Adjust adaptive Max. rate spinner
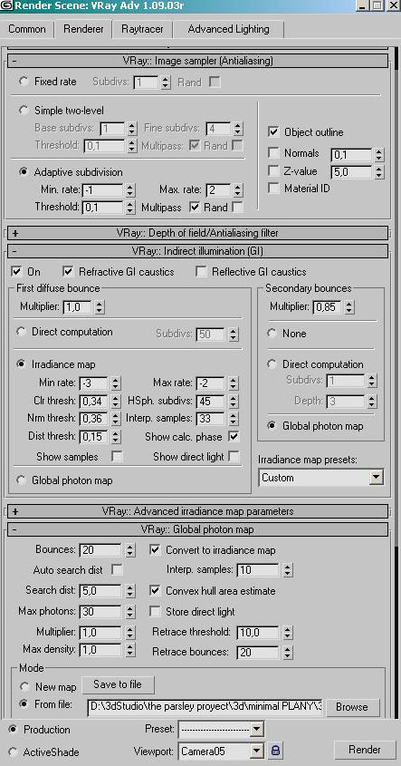The height and width of the screenshot is (766, 401). point(237,189)
